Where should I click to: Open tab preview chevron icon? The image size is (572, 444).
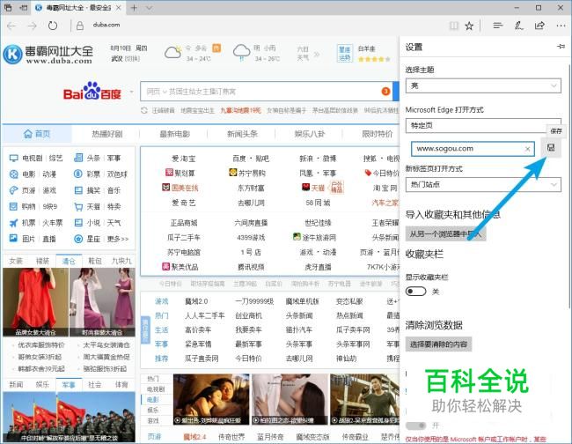tap(150, 7)
